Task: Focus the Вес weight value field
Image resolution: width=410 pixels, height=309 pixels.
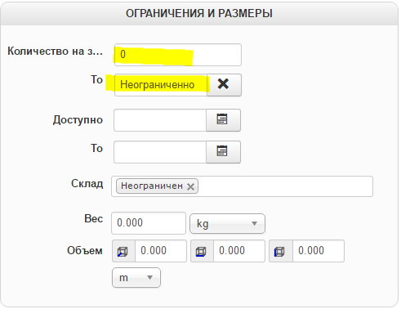Action: 149,223
